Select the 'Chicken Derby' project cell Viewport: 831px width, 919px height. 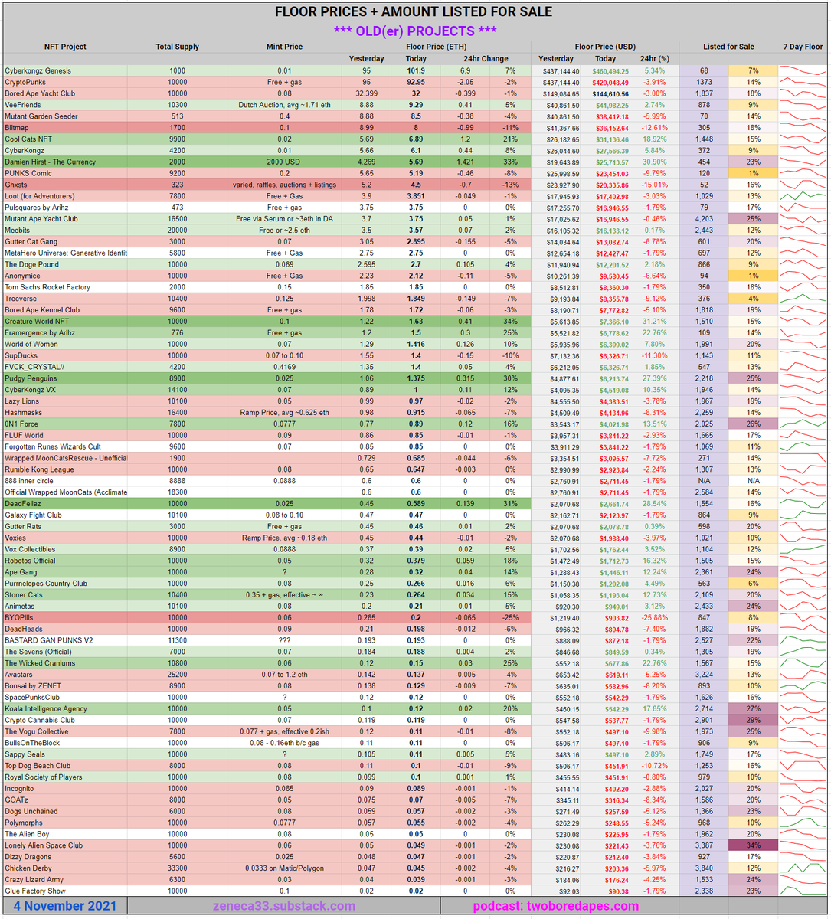(64, 868)
